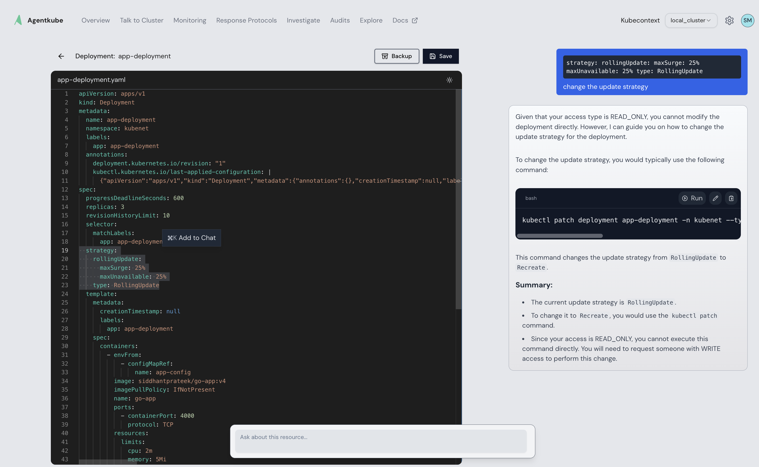Open the Investigate page
759x467 pixels.
tap(303, 20)
